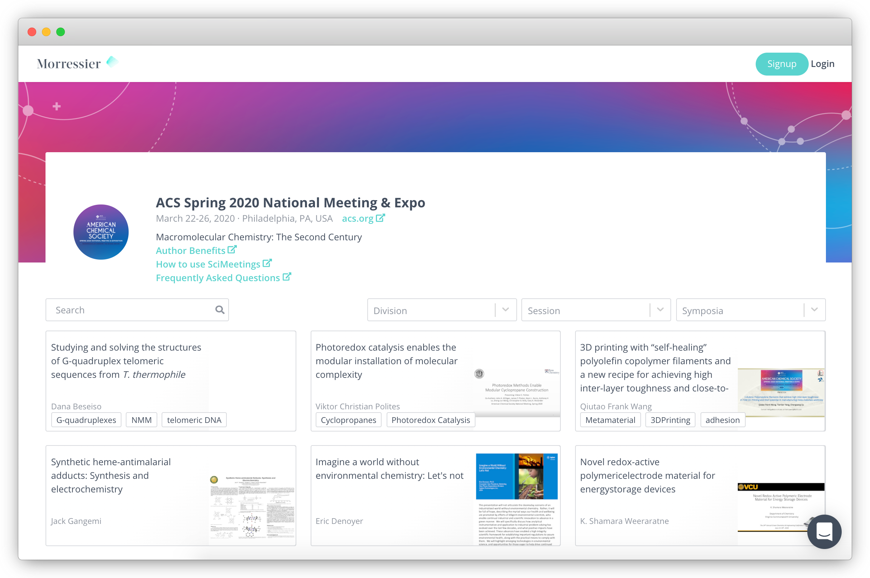This screenshot has height=578, width=870.
Task: Focus the Search input field
Action: click(x=137, y=310)
